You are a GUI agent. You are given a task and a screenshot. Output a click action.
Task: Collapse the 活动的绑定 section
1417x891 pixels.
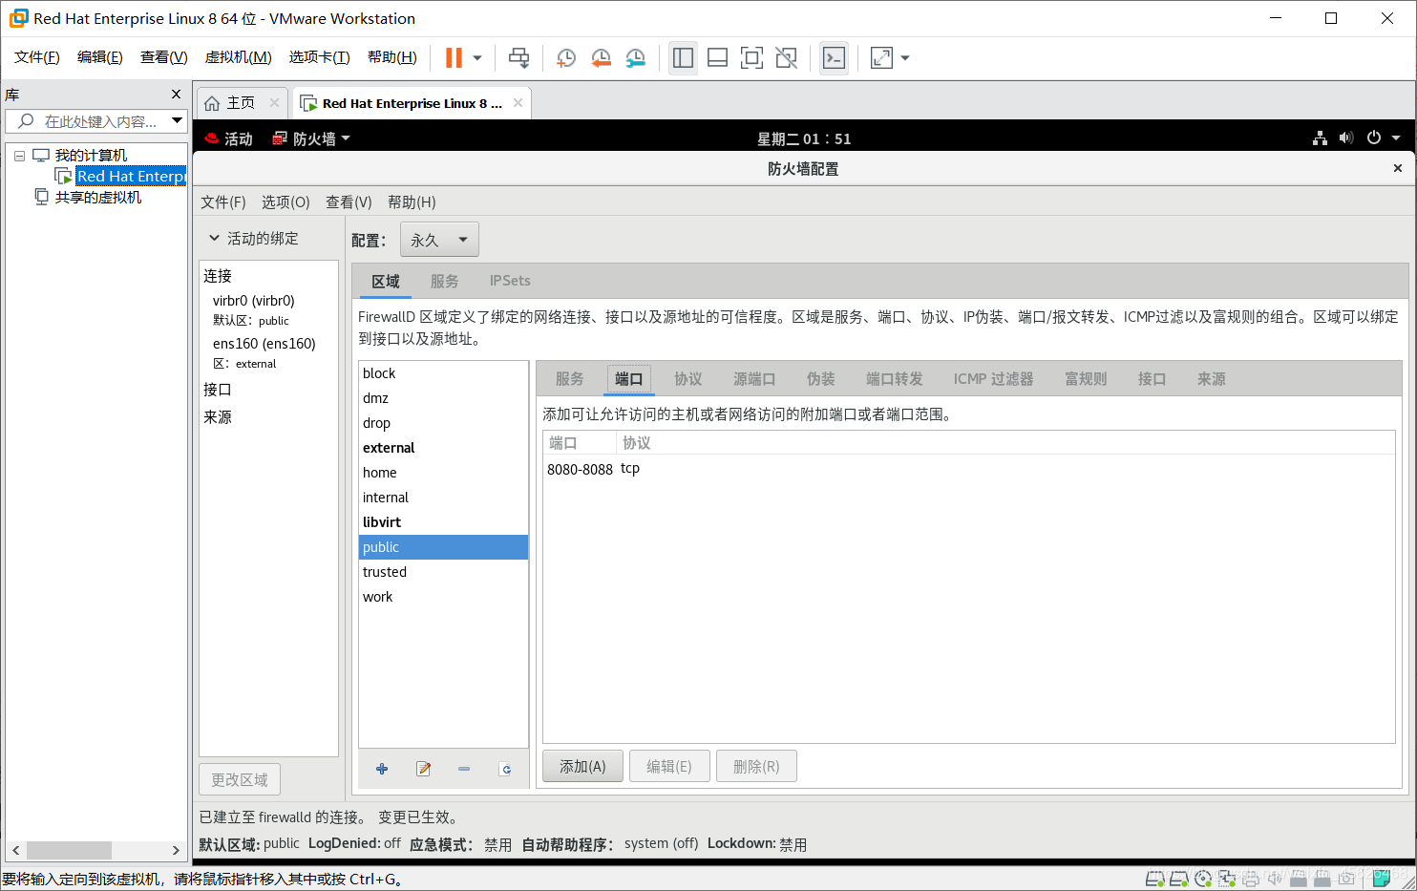[215, 238]
